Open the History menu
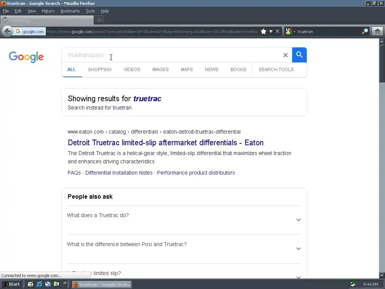This screenshot has height=289, width=385. click(48, 11)
